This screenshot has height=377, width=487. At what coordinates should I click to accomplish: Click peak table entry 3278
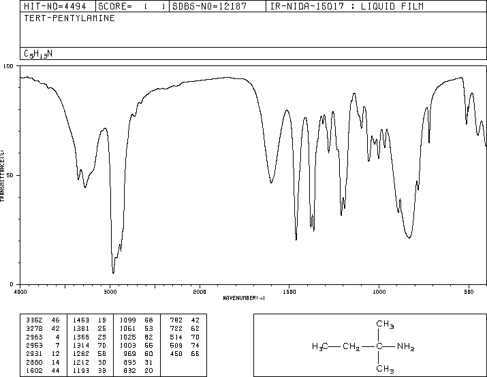coord(34,329)
